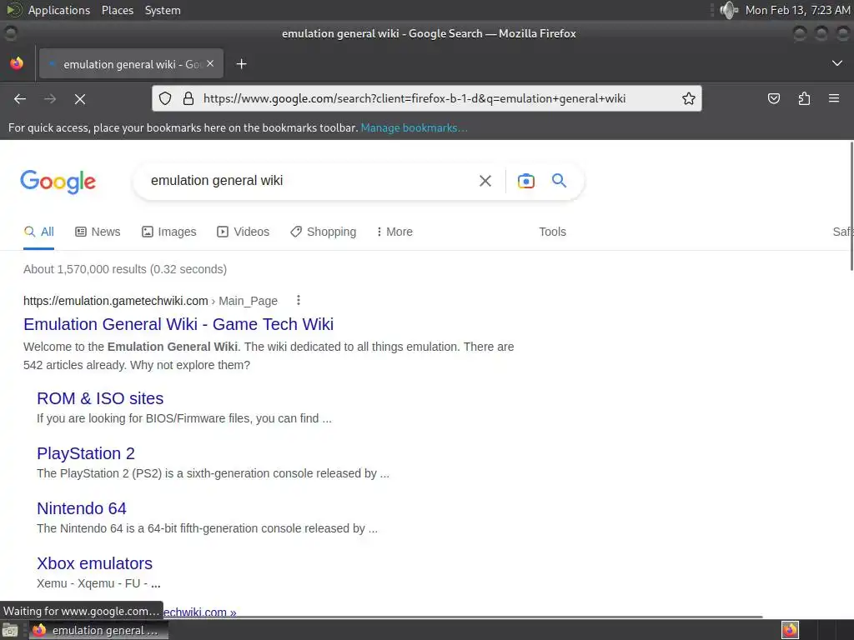The height and width of the screenshot is (640, 854).
Task: Open PlayStation 2 sublink
Action: point(86,453)
